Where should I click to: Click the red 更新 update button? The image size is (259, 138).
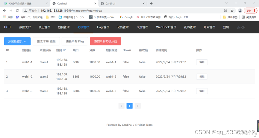(x=251, y=10)
